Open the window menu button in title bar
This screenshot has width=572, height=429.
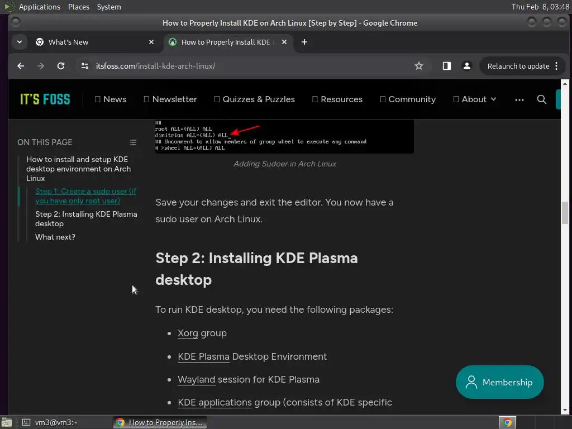coord(16,22)
